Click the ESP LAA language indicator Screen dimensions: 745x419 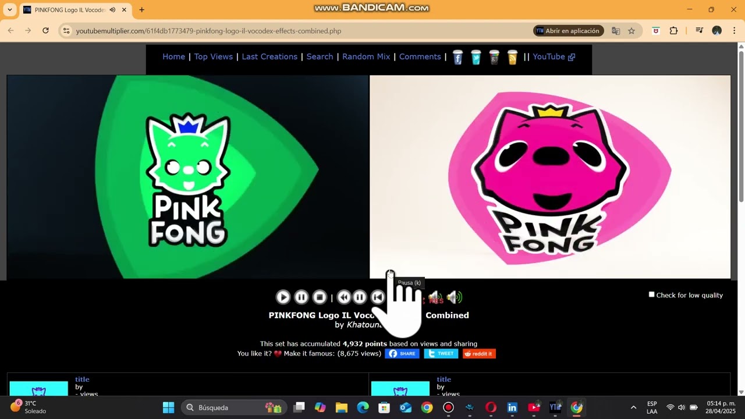(652, 407)
